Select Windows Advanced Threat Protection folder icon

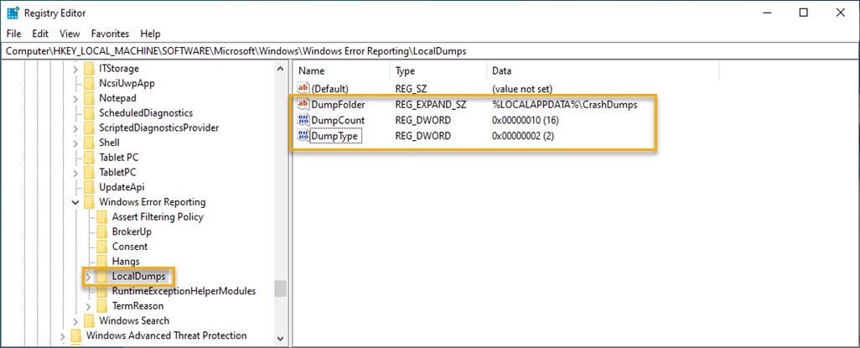pos(75,336)
